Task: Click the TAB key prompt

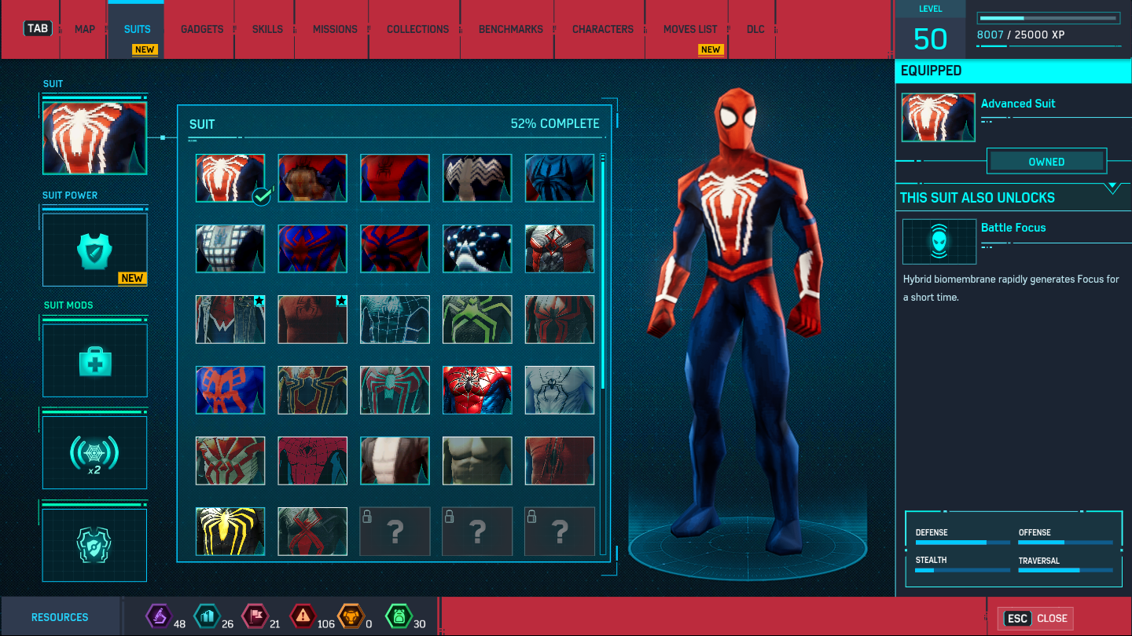Action: [38, 28]
